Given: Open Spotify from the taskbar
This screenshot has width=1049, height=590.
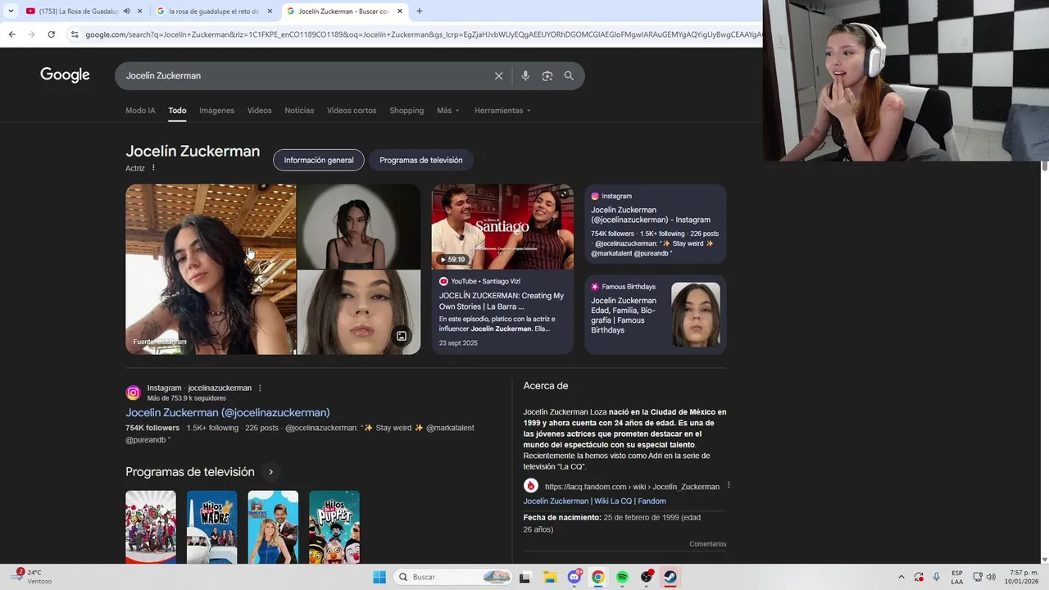Looking at the screenshot, I should [622, 577].
